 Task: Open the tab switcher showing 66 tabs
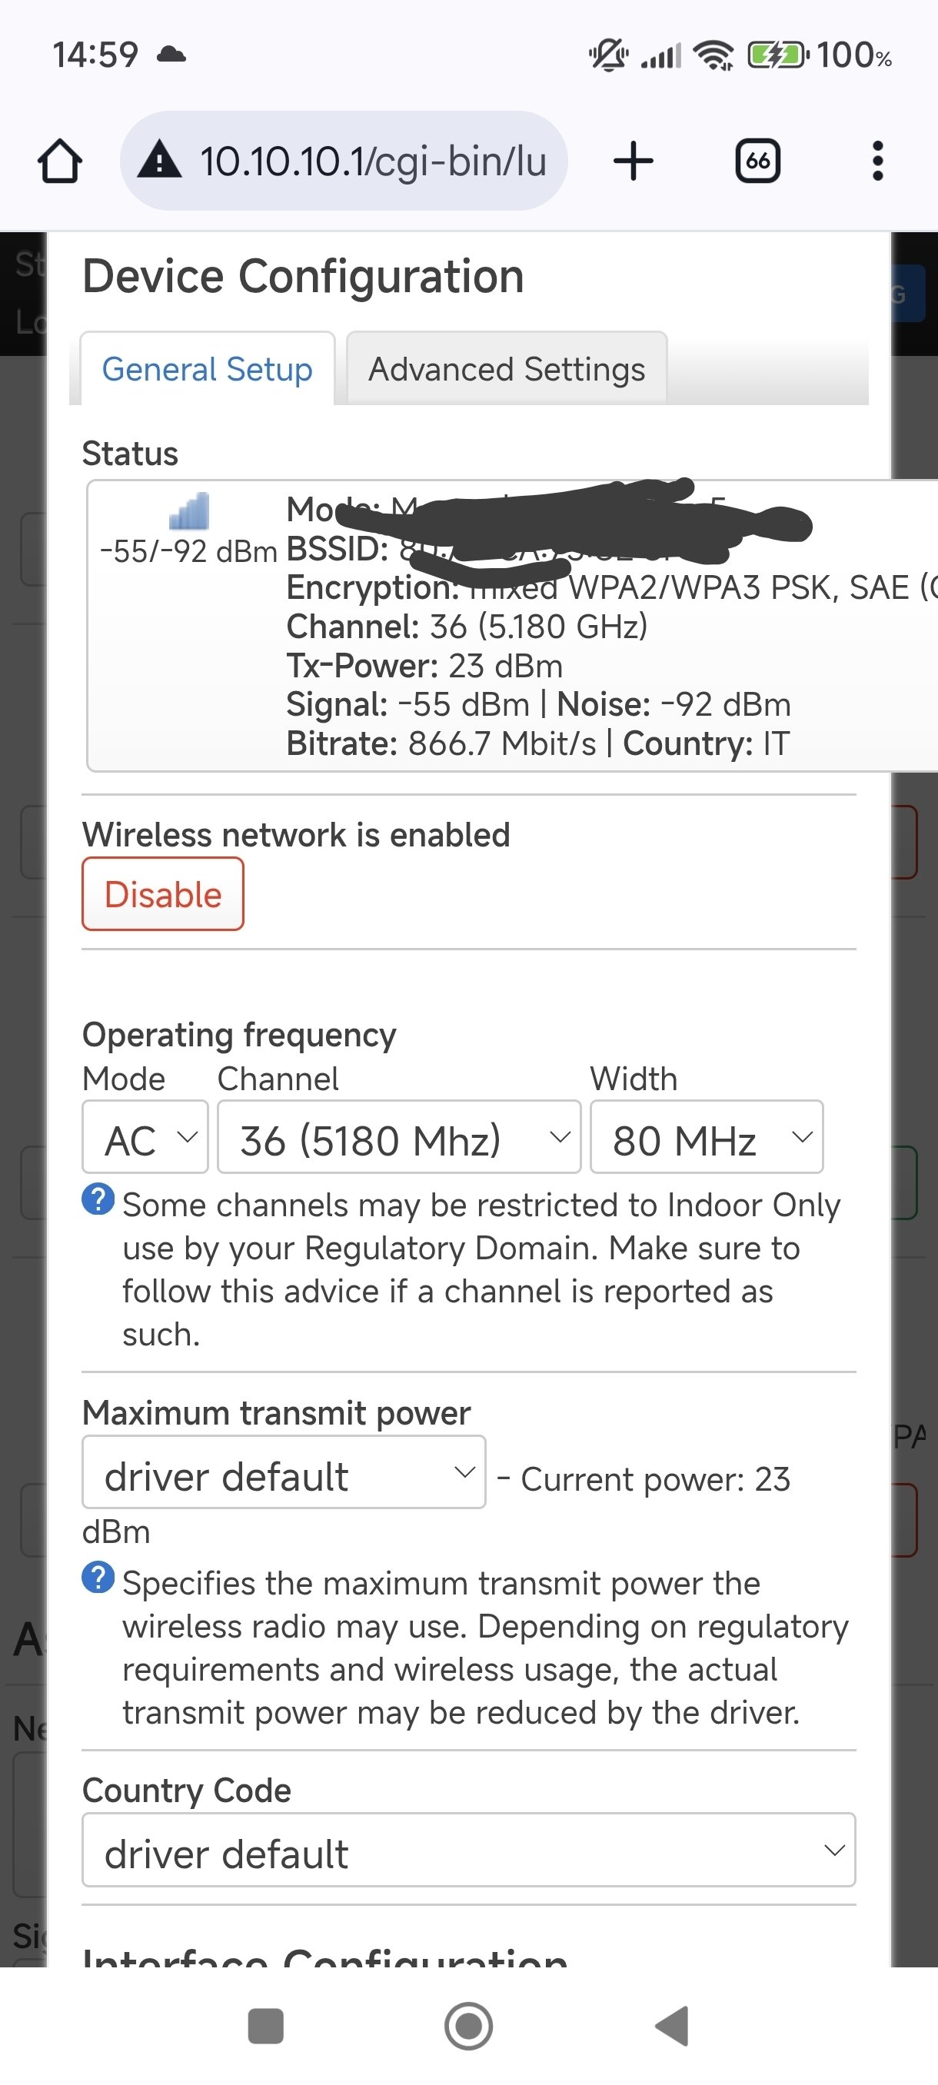757,161
